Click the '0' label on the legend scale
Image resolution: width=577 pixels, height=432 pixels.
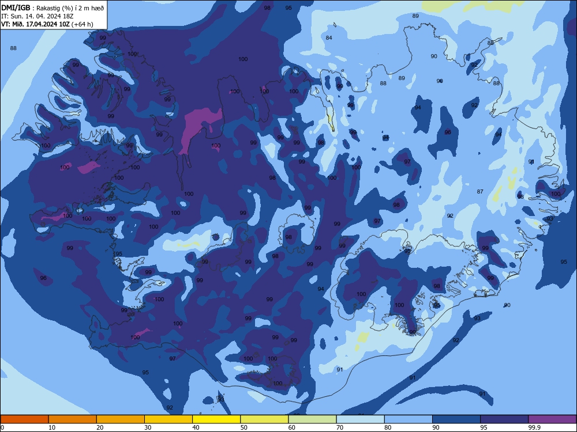coord(2,427)
